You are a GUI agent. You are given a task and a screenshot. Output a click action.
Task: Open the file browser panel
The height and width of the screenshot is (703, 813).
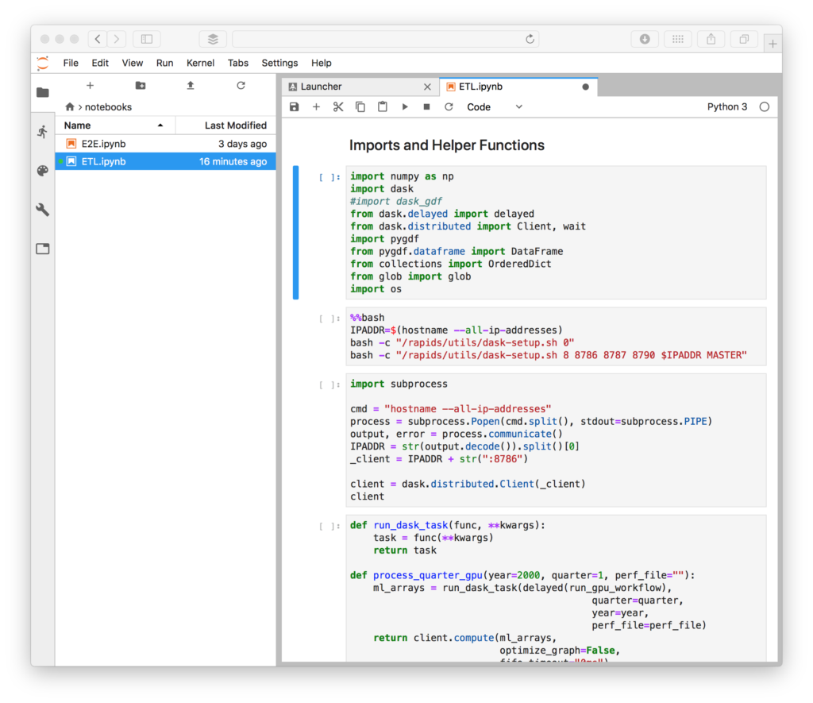[41, 91]
